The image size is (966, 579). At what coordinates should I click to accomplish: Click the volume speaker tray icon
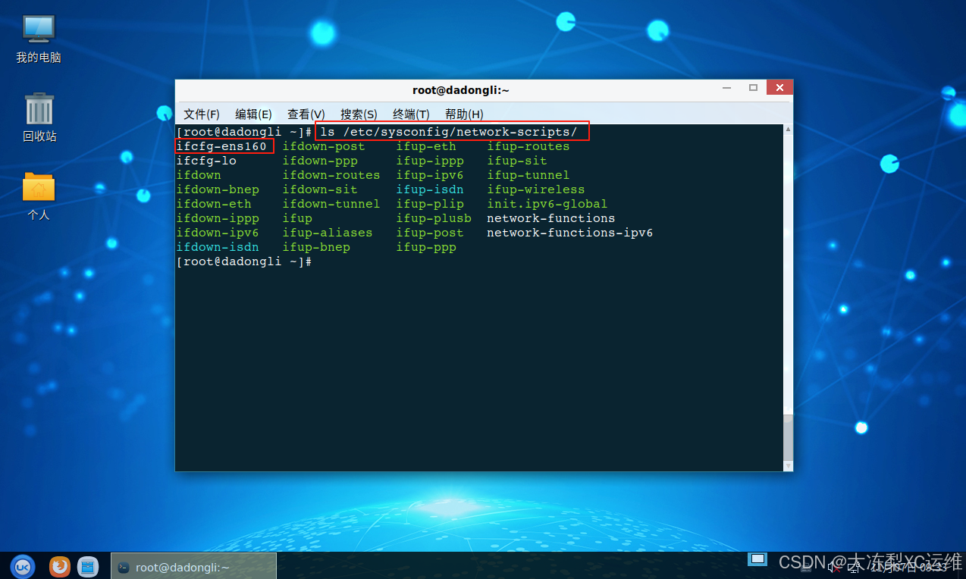(x=833, y=566)
